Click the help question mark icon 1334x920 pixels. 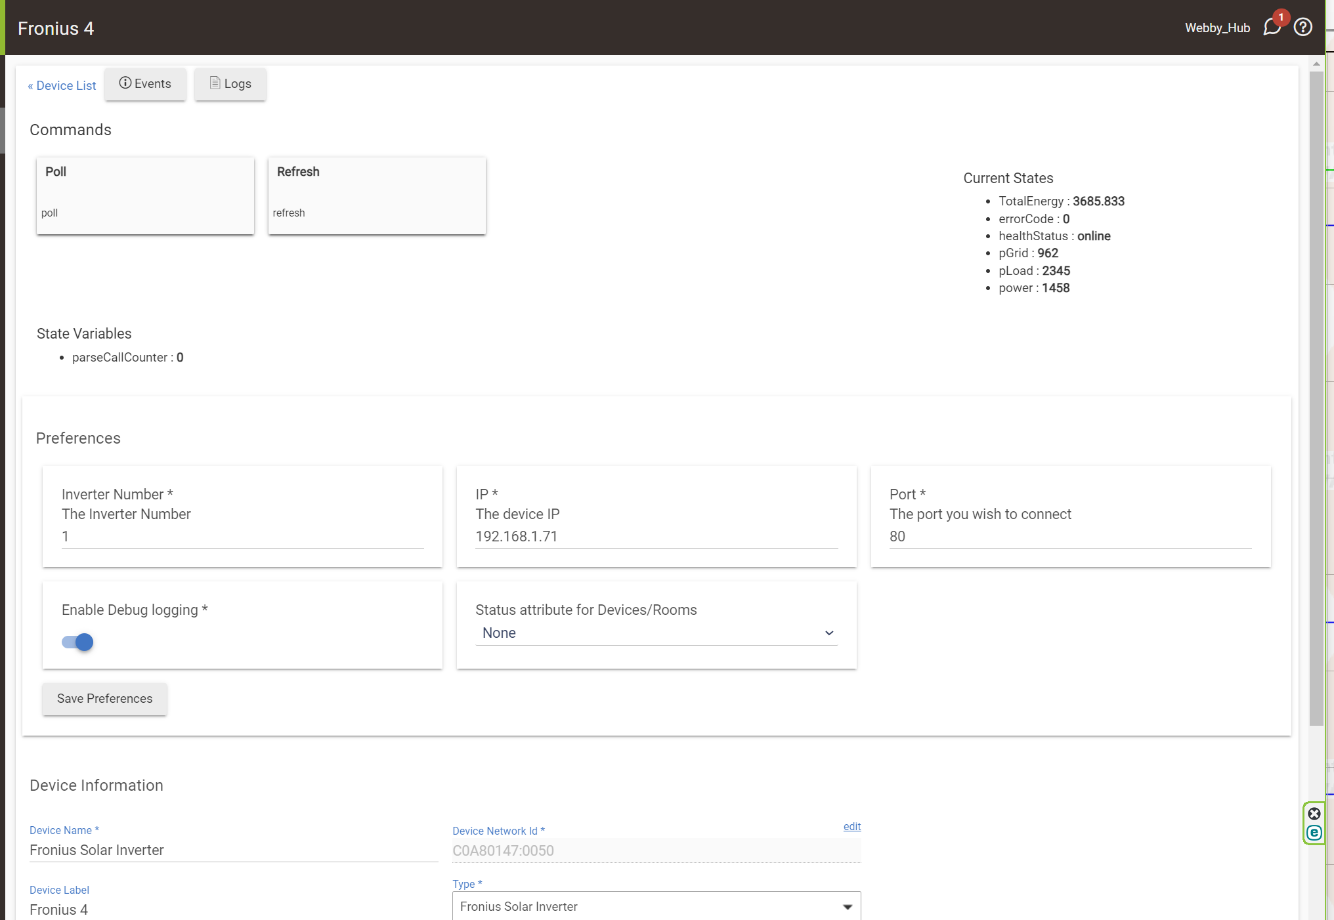[1302, 27]
